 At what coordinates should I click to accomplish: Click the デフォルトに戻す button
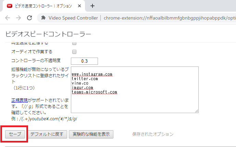pos(47,134)
